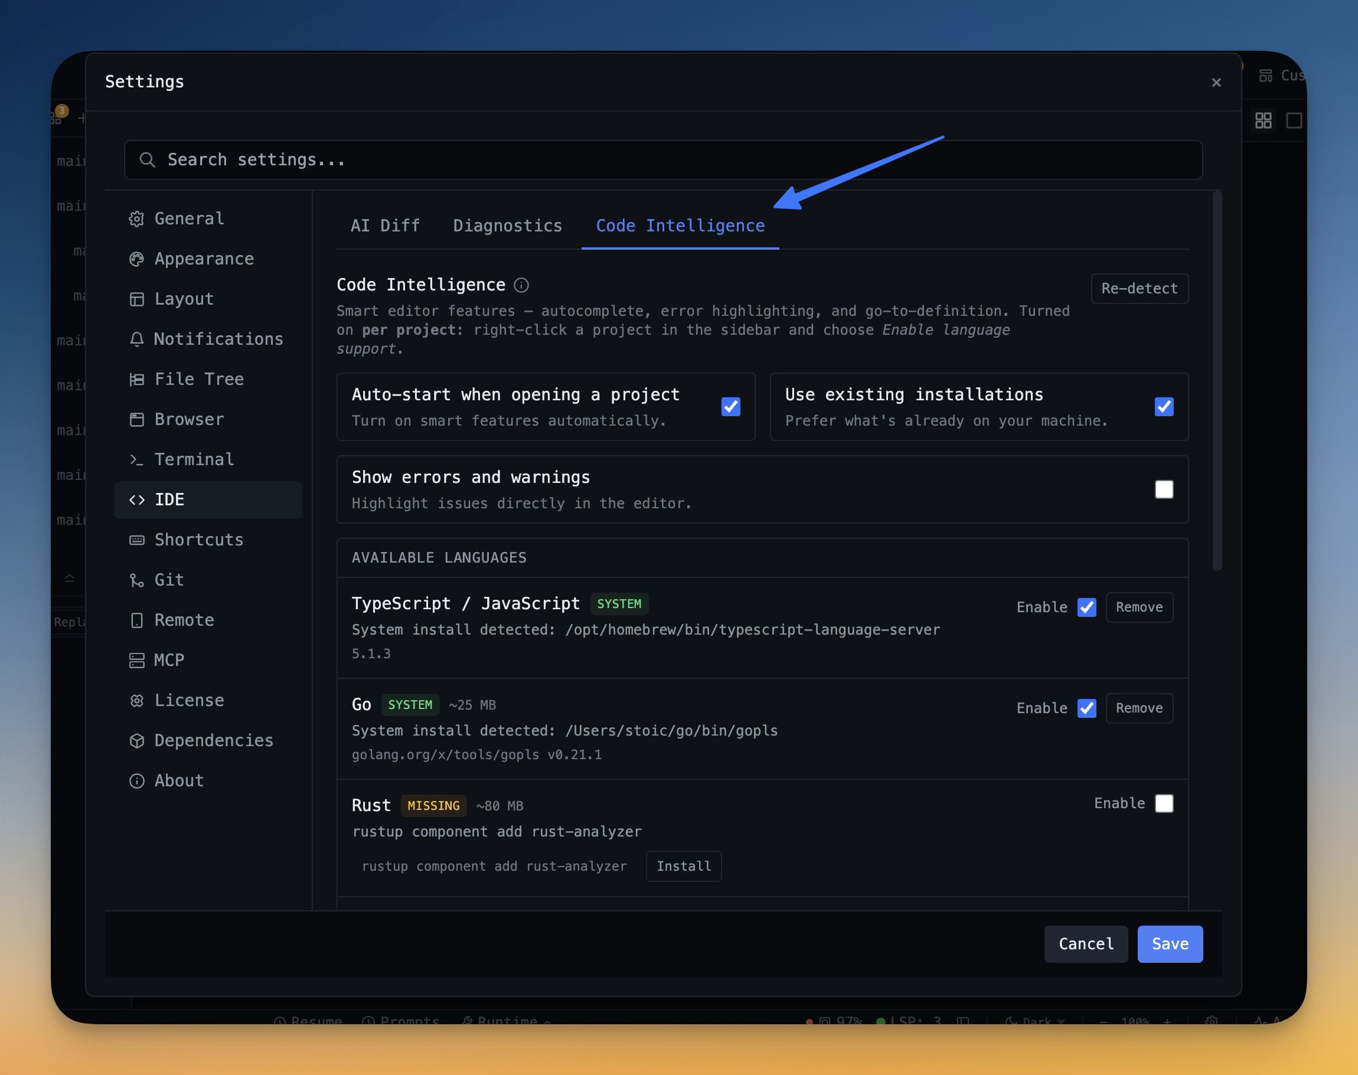Open Notifications settings
1358x1075 pixels.
point(218,339)
